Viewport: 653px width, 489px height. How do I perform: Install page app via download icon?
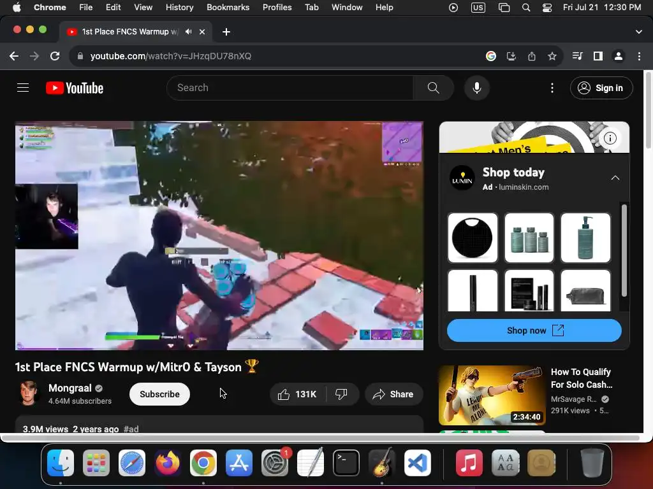[511, 56]
